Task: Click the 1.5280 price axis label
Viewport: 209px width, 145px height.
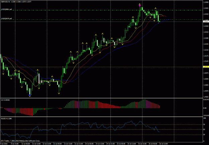Action: coord(206,38)
